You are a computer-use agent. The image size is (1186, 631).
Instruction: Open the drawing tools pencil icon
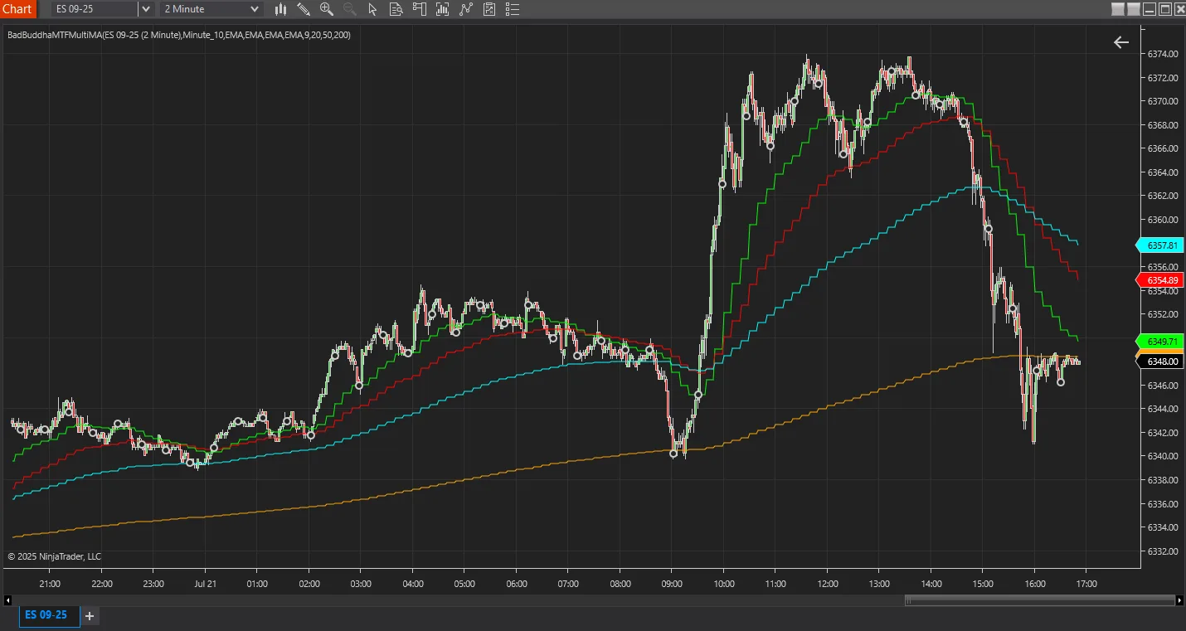click(x=304, y=9)
